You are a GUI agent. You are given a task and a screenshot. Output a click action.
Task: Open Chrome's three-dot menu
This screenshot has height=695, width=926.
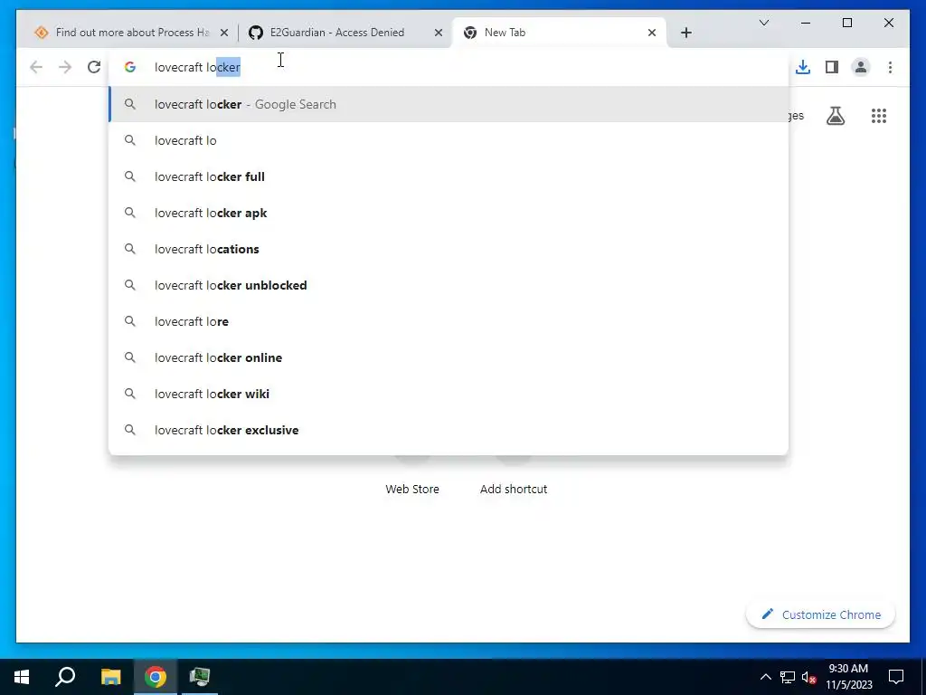[890, 67]
